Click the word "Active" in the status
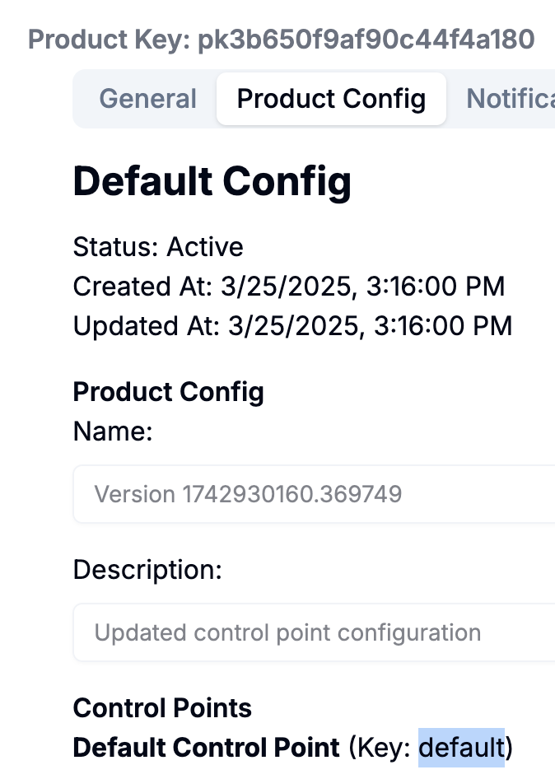The width and height of the screenshot is (555, 779). pyautogui.click(x=205, y=246)
